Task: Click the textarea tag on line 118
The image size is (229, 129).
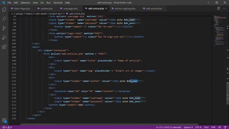Action: (x=60, y=91)
